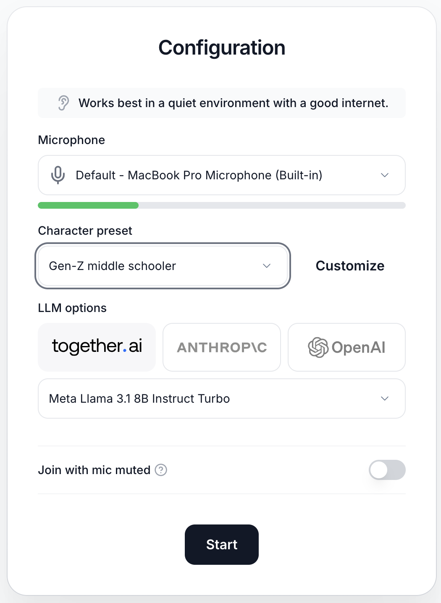Click the microphone icon in device selector

pos(58,175)
